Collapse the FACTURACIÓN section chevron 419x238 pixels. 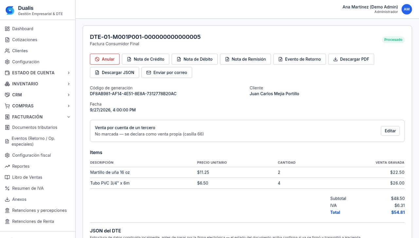tap(68, 117)
